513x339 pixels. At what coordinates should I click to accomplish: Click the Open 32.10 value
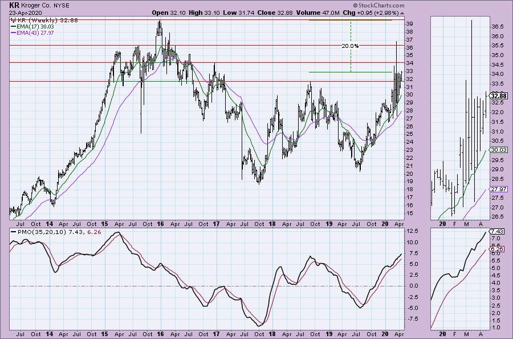point(169,13)
